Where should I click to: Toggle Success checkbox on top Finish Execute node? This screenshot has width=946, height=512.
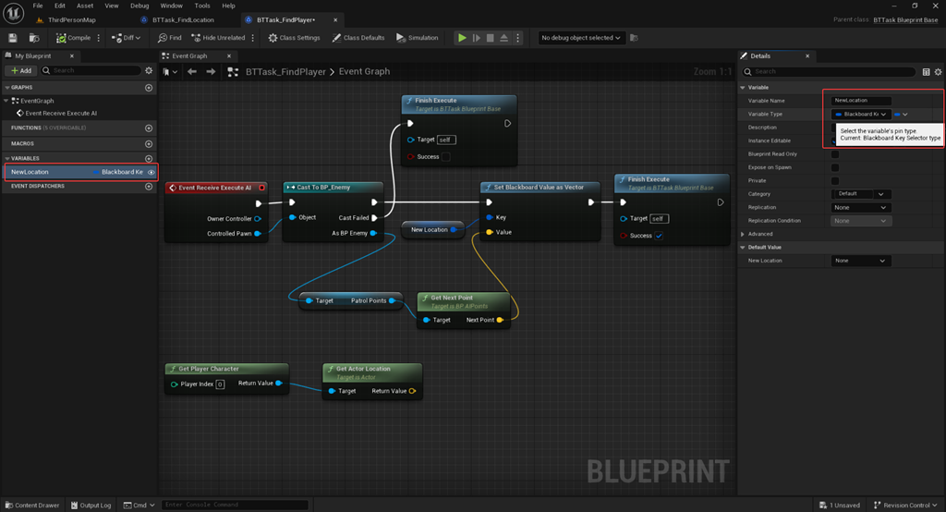[x=446, y=157]
